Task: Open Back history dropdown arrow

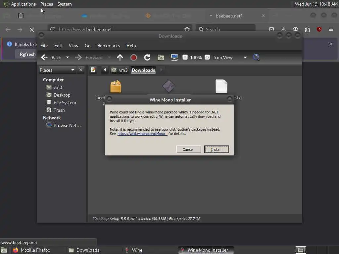Action: [68, 58]
